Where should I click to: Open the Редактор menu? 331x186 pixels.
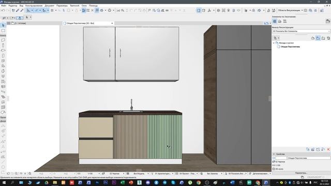coord(12,6)
